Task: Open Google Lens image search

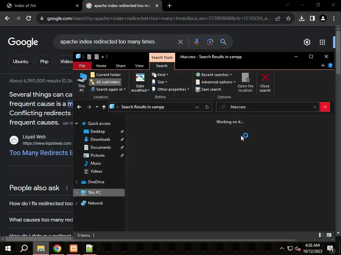Action: pos(210,42)
